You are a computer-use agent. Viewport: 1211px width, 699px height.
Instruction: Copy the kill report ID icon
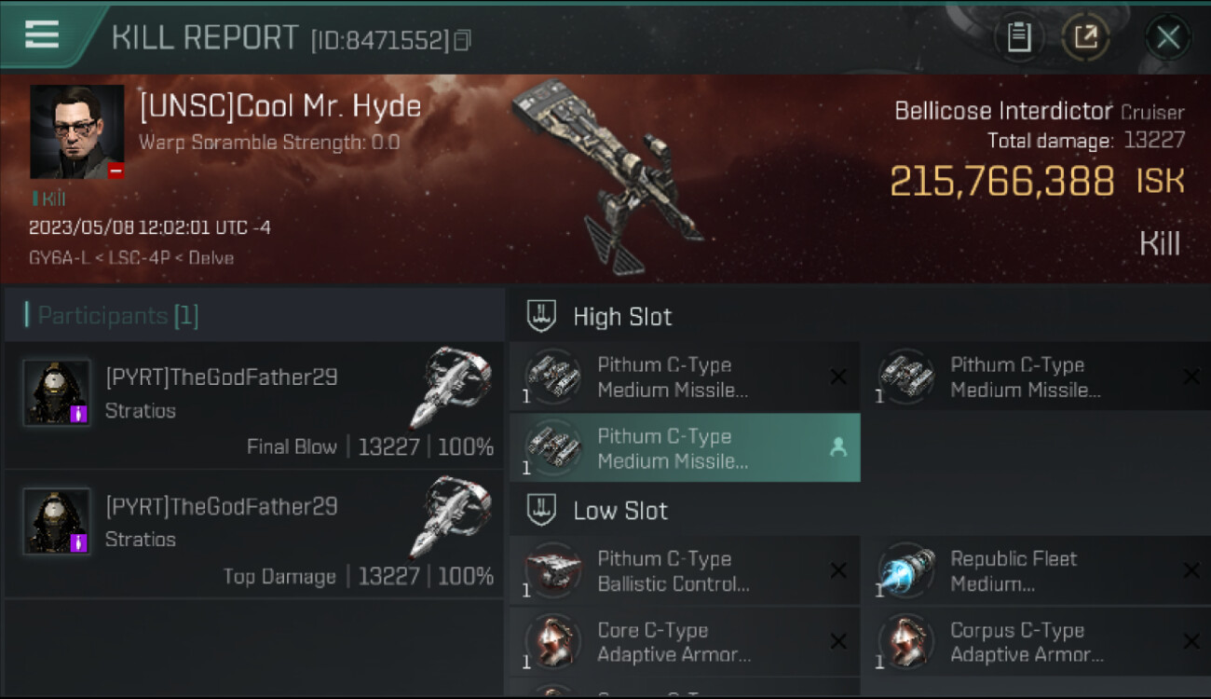tap(463, 40)
